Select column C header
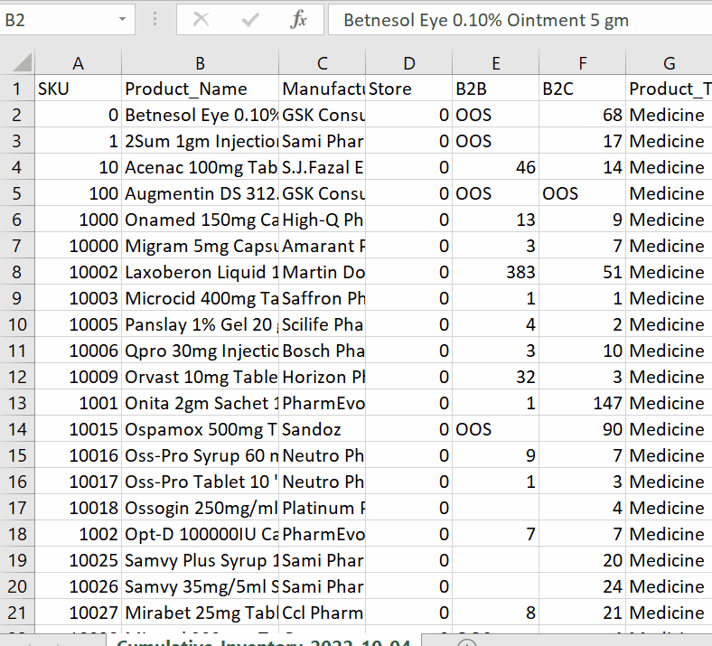The width and height of the screenshot is (712, 646). pyautogui.click(x=322, y=63)
